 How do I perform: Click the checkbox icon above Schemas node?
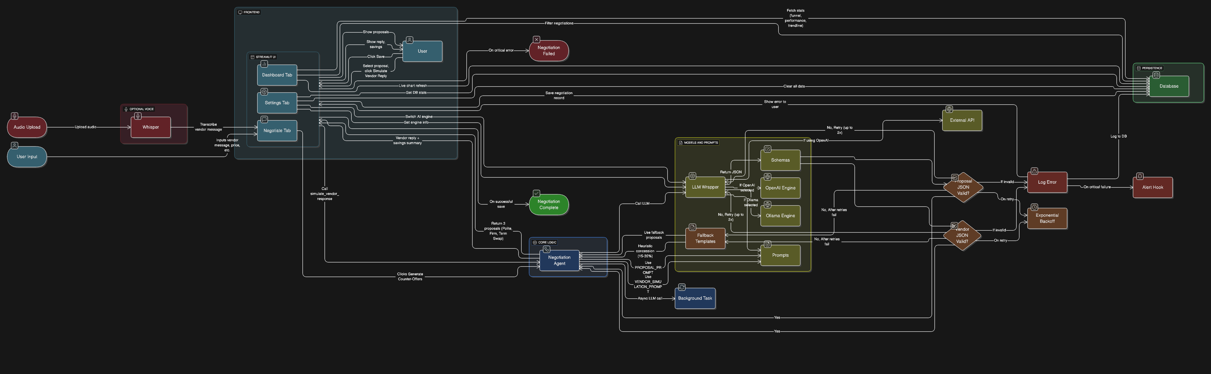click(x=767, y=149)
